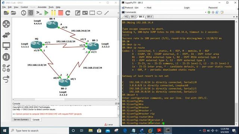The image size is (239, 134).
Task: Browse switches in GNS3 device sidebar
Action: [x=6, y=35]
